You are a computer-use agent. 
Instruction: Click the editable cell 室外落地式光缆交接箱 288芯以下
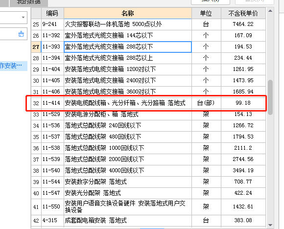(128, 47)
